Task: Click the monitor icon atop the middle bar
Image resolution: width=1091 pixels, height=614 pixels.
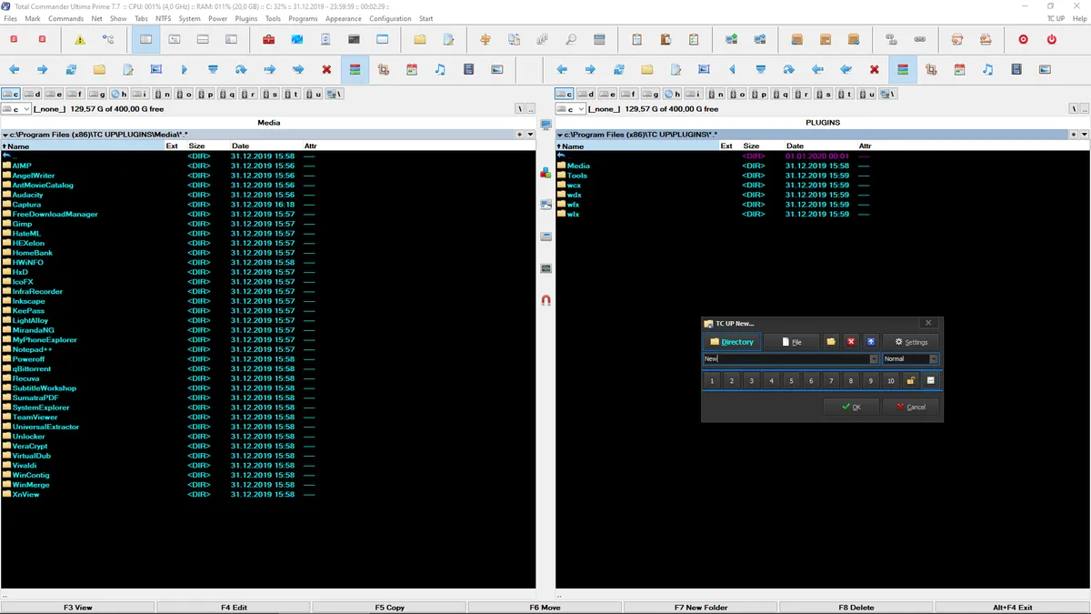Action: [x=545, y=125]
